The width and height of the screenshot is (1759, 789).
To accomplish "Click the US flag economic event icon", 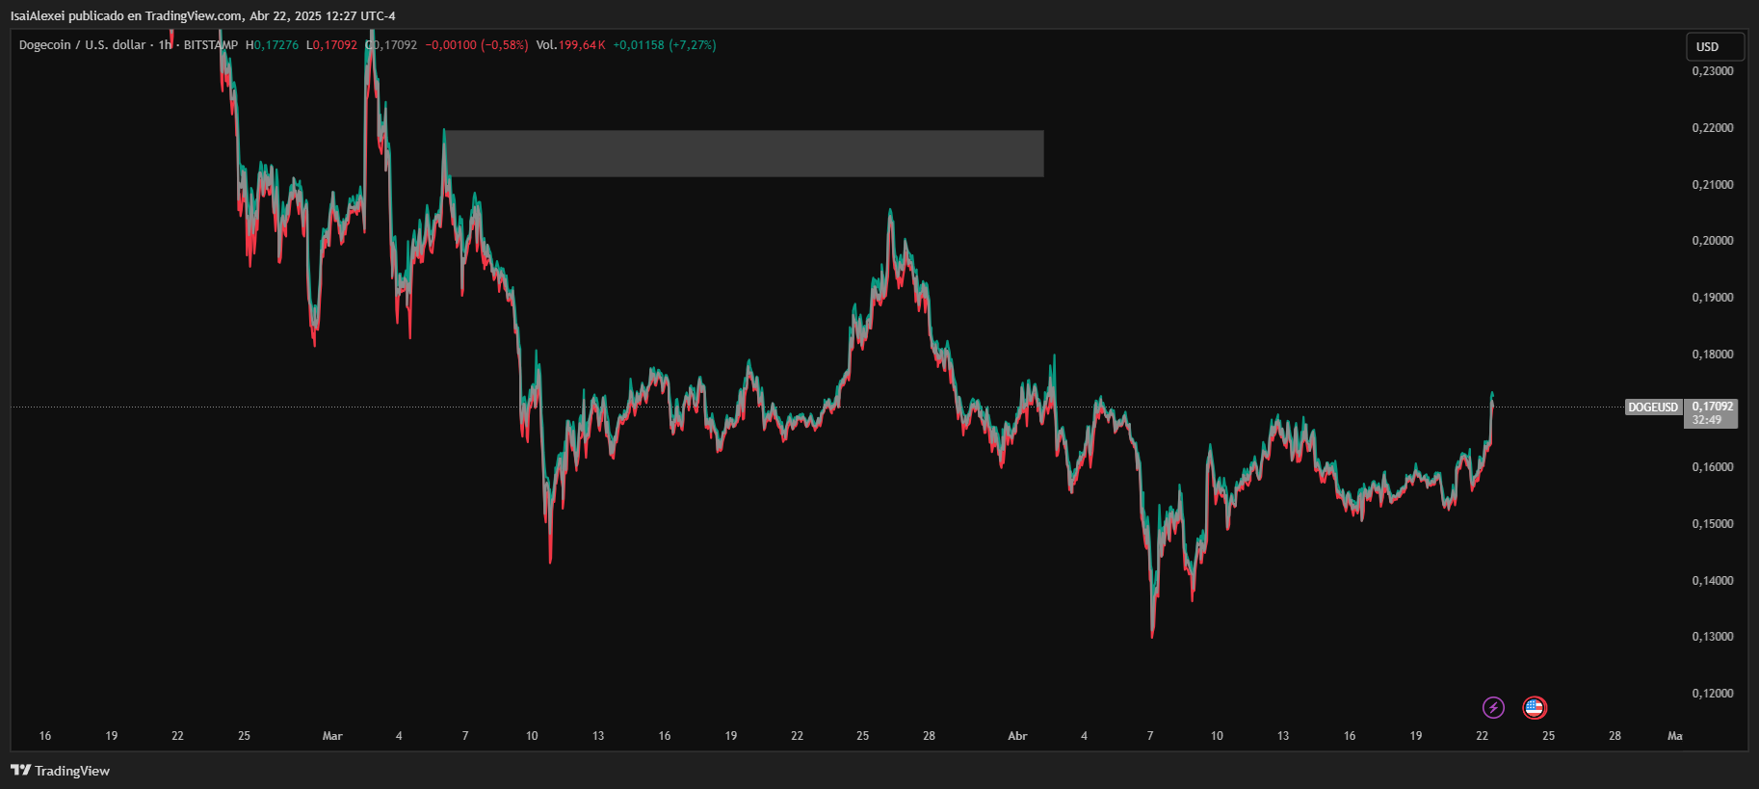I will tap(1534, 708).
